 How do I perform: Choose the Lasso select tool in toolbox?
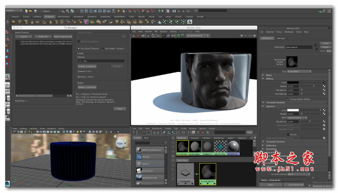point(7,39)
